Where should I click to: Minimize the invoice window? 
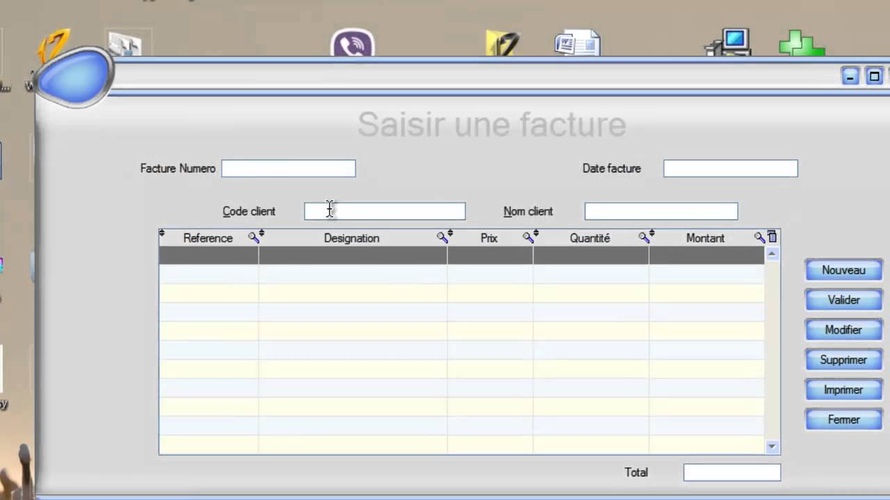click(850, 76)
